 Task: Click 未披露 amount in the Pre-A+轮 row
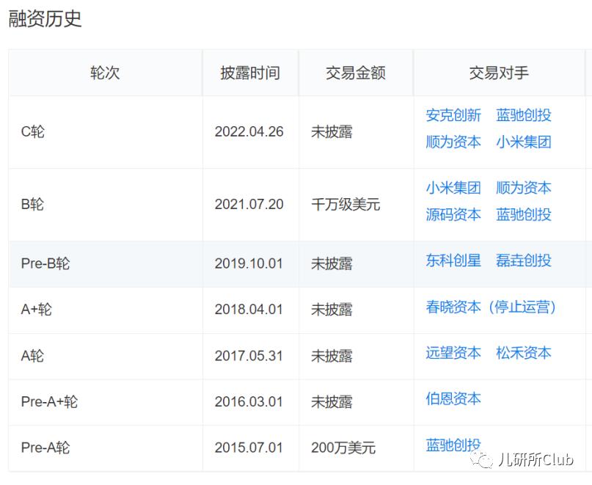[332, 402]
